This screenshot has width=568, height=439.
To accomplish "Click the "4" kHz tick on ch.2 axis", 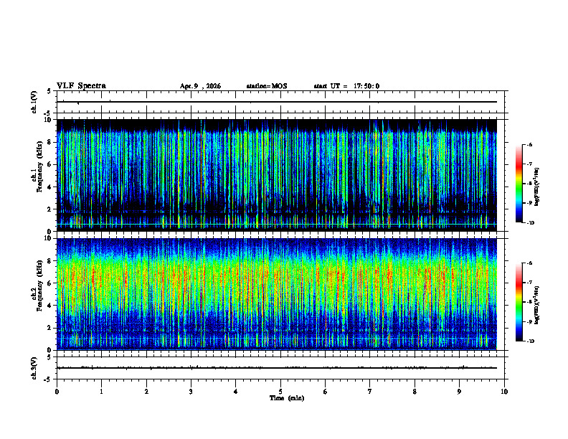I will (x=50, y=306).
